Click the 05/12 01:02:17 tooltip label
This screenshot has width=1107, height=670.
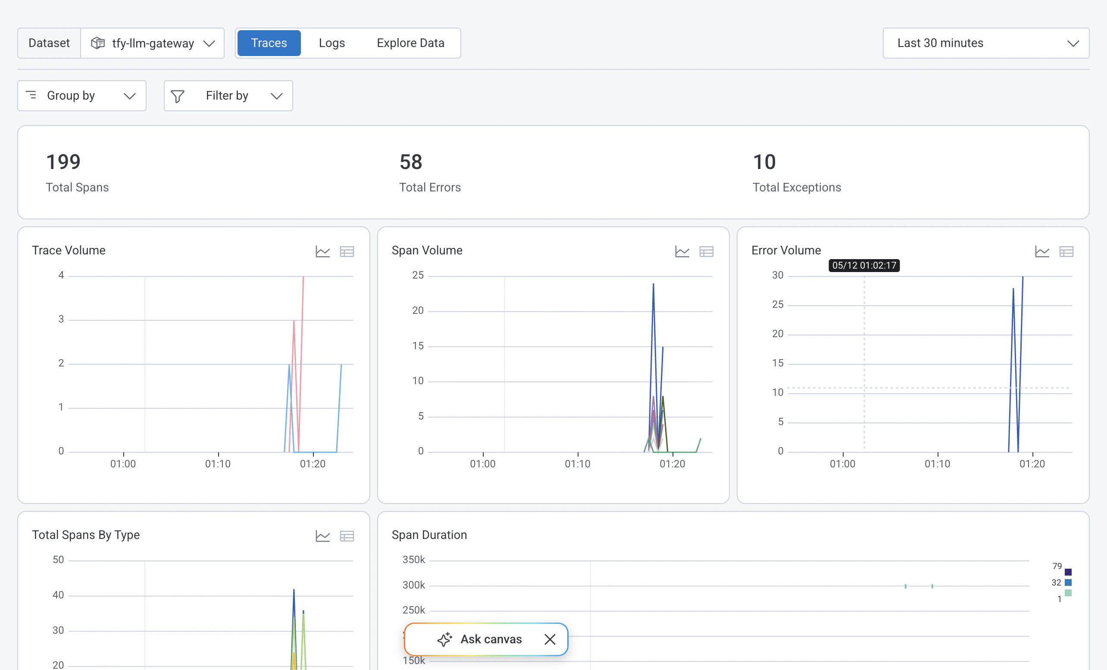pyautogui.click(x=864, y=266)
